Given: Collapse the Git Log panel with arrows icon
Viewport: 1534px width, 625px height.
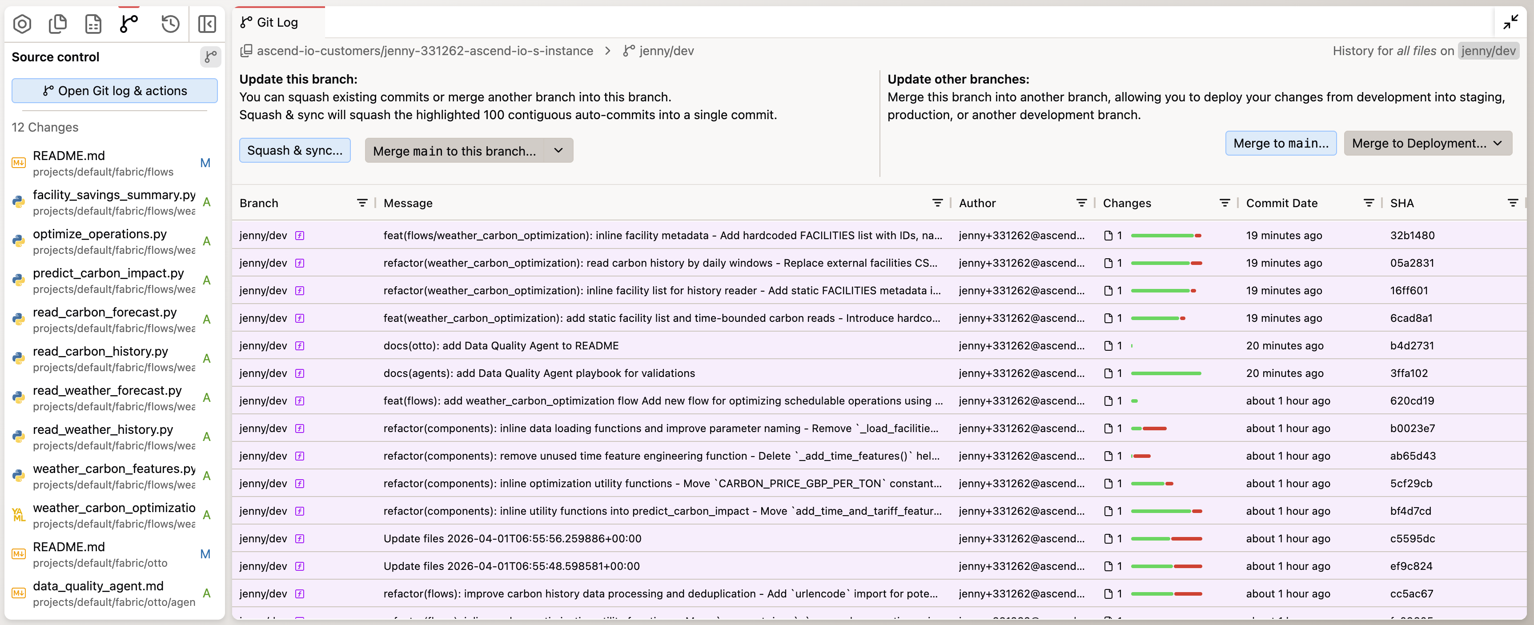Looking at the screenshot, I should [x=1511, y=23].
